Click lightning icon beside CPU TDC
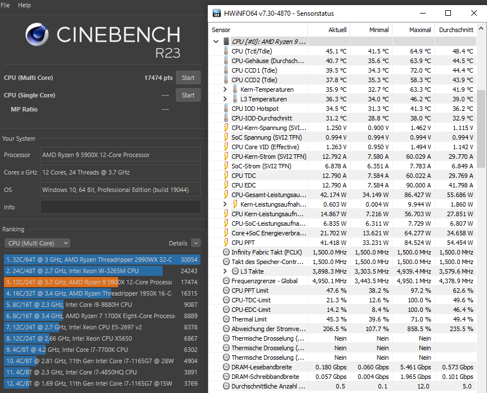Screen dimensions: 487x393 click(x=226, y=176)
